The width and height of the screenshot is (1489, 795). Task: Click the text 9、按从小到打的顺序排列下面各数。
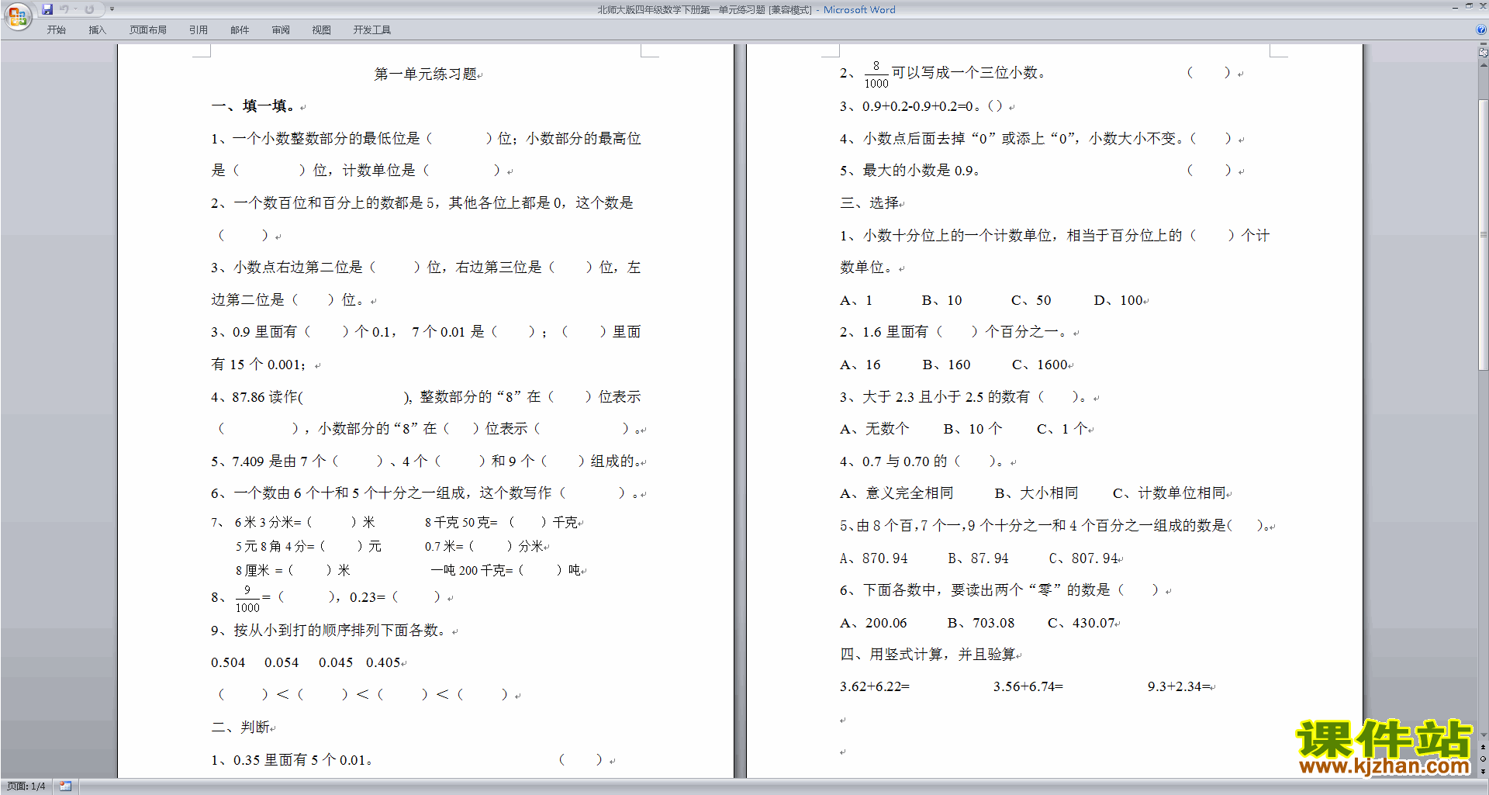330,631
